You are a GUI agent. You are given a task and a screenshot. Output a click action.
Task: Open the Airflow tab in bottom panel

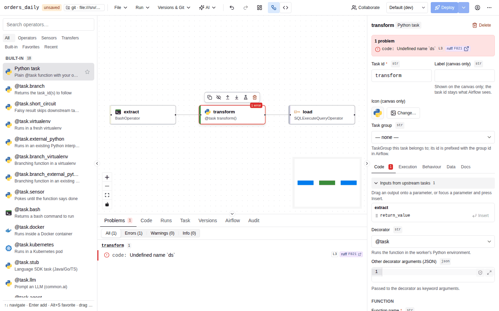pyautogui.click(x=233, y=220)
